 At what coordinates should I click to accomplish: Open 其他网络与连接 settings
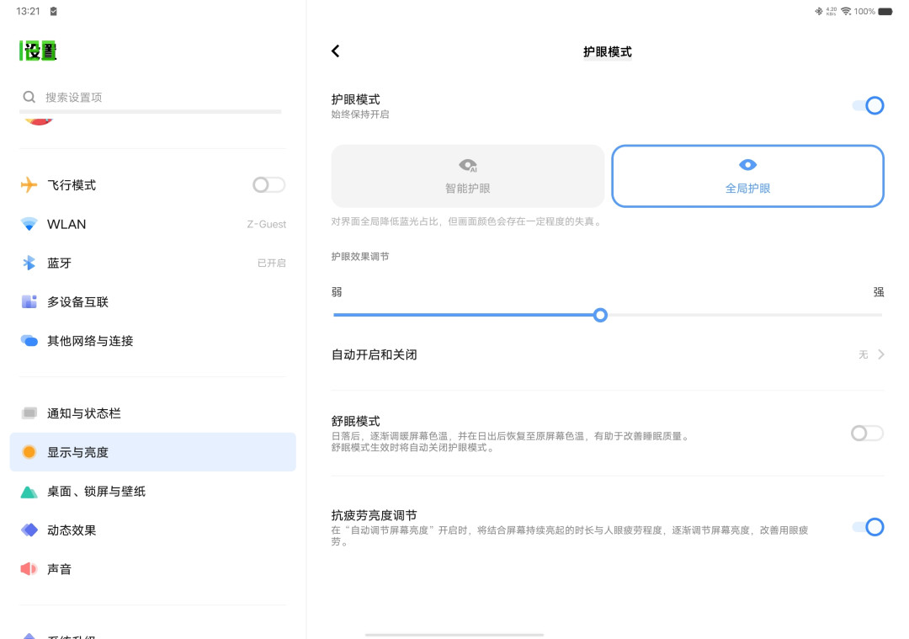[153, 340]
